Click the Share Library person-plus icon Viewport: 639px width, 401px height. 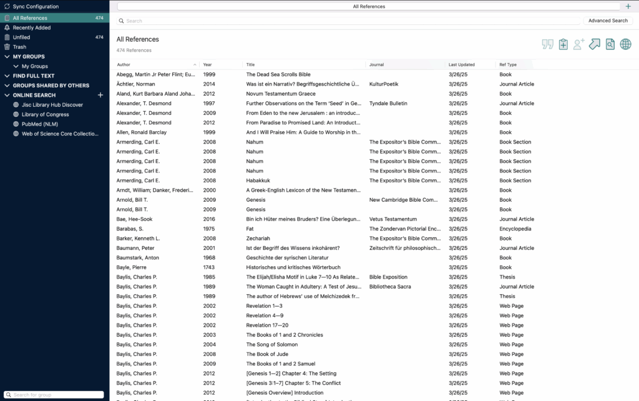coord(579,44)
